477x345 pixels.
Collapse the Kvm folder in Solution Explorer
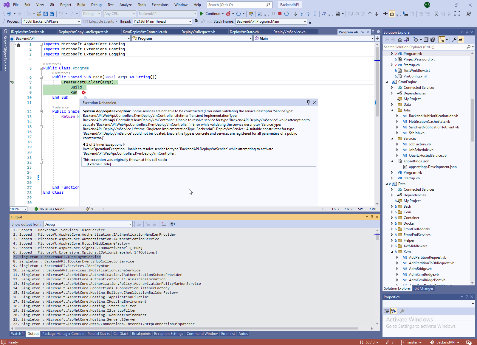392,252
